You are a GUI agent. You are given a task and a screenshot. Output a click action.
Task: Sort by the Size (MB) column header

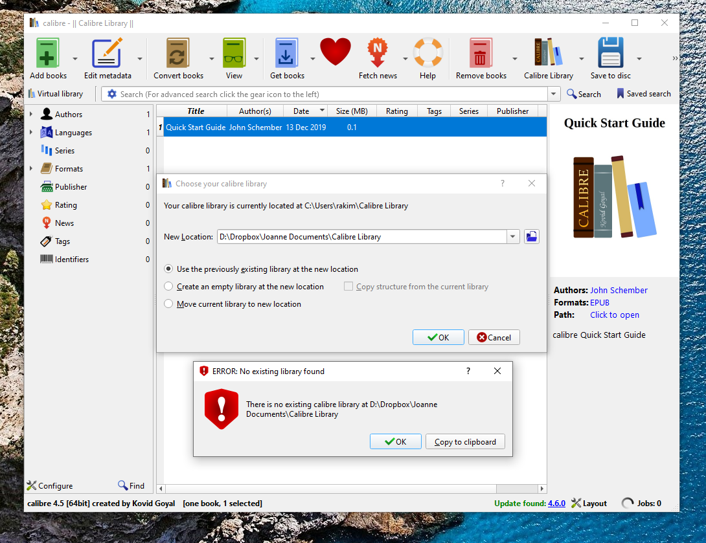[x=352, y=111]
